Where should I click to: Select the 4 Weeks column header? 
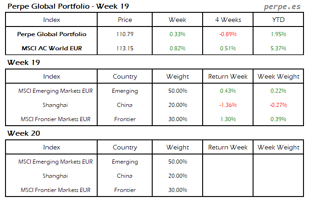tap(228, 20)
